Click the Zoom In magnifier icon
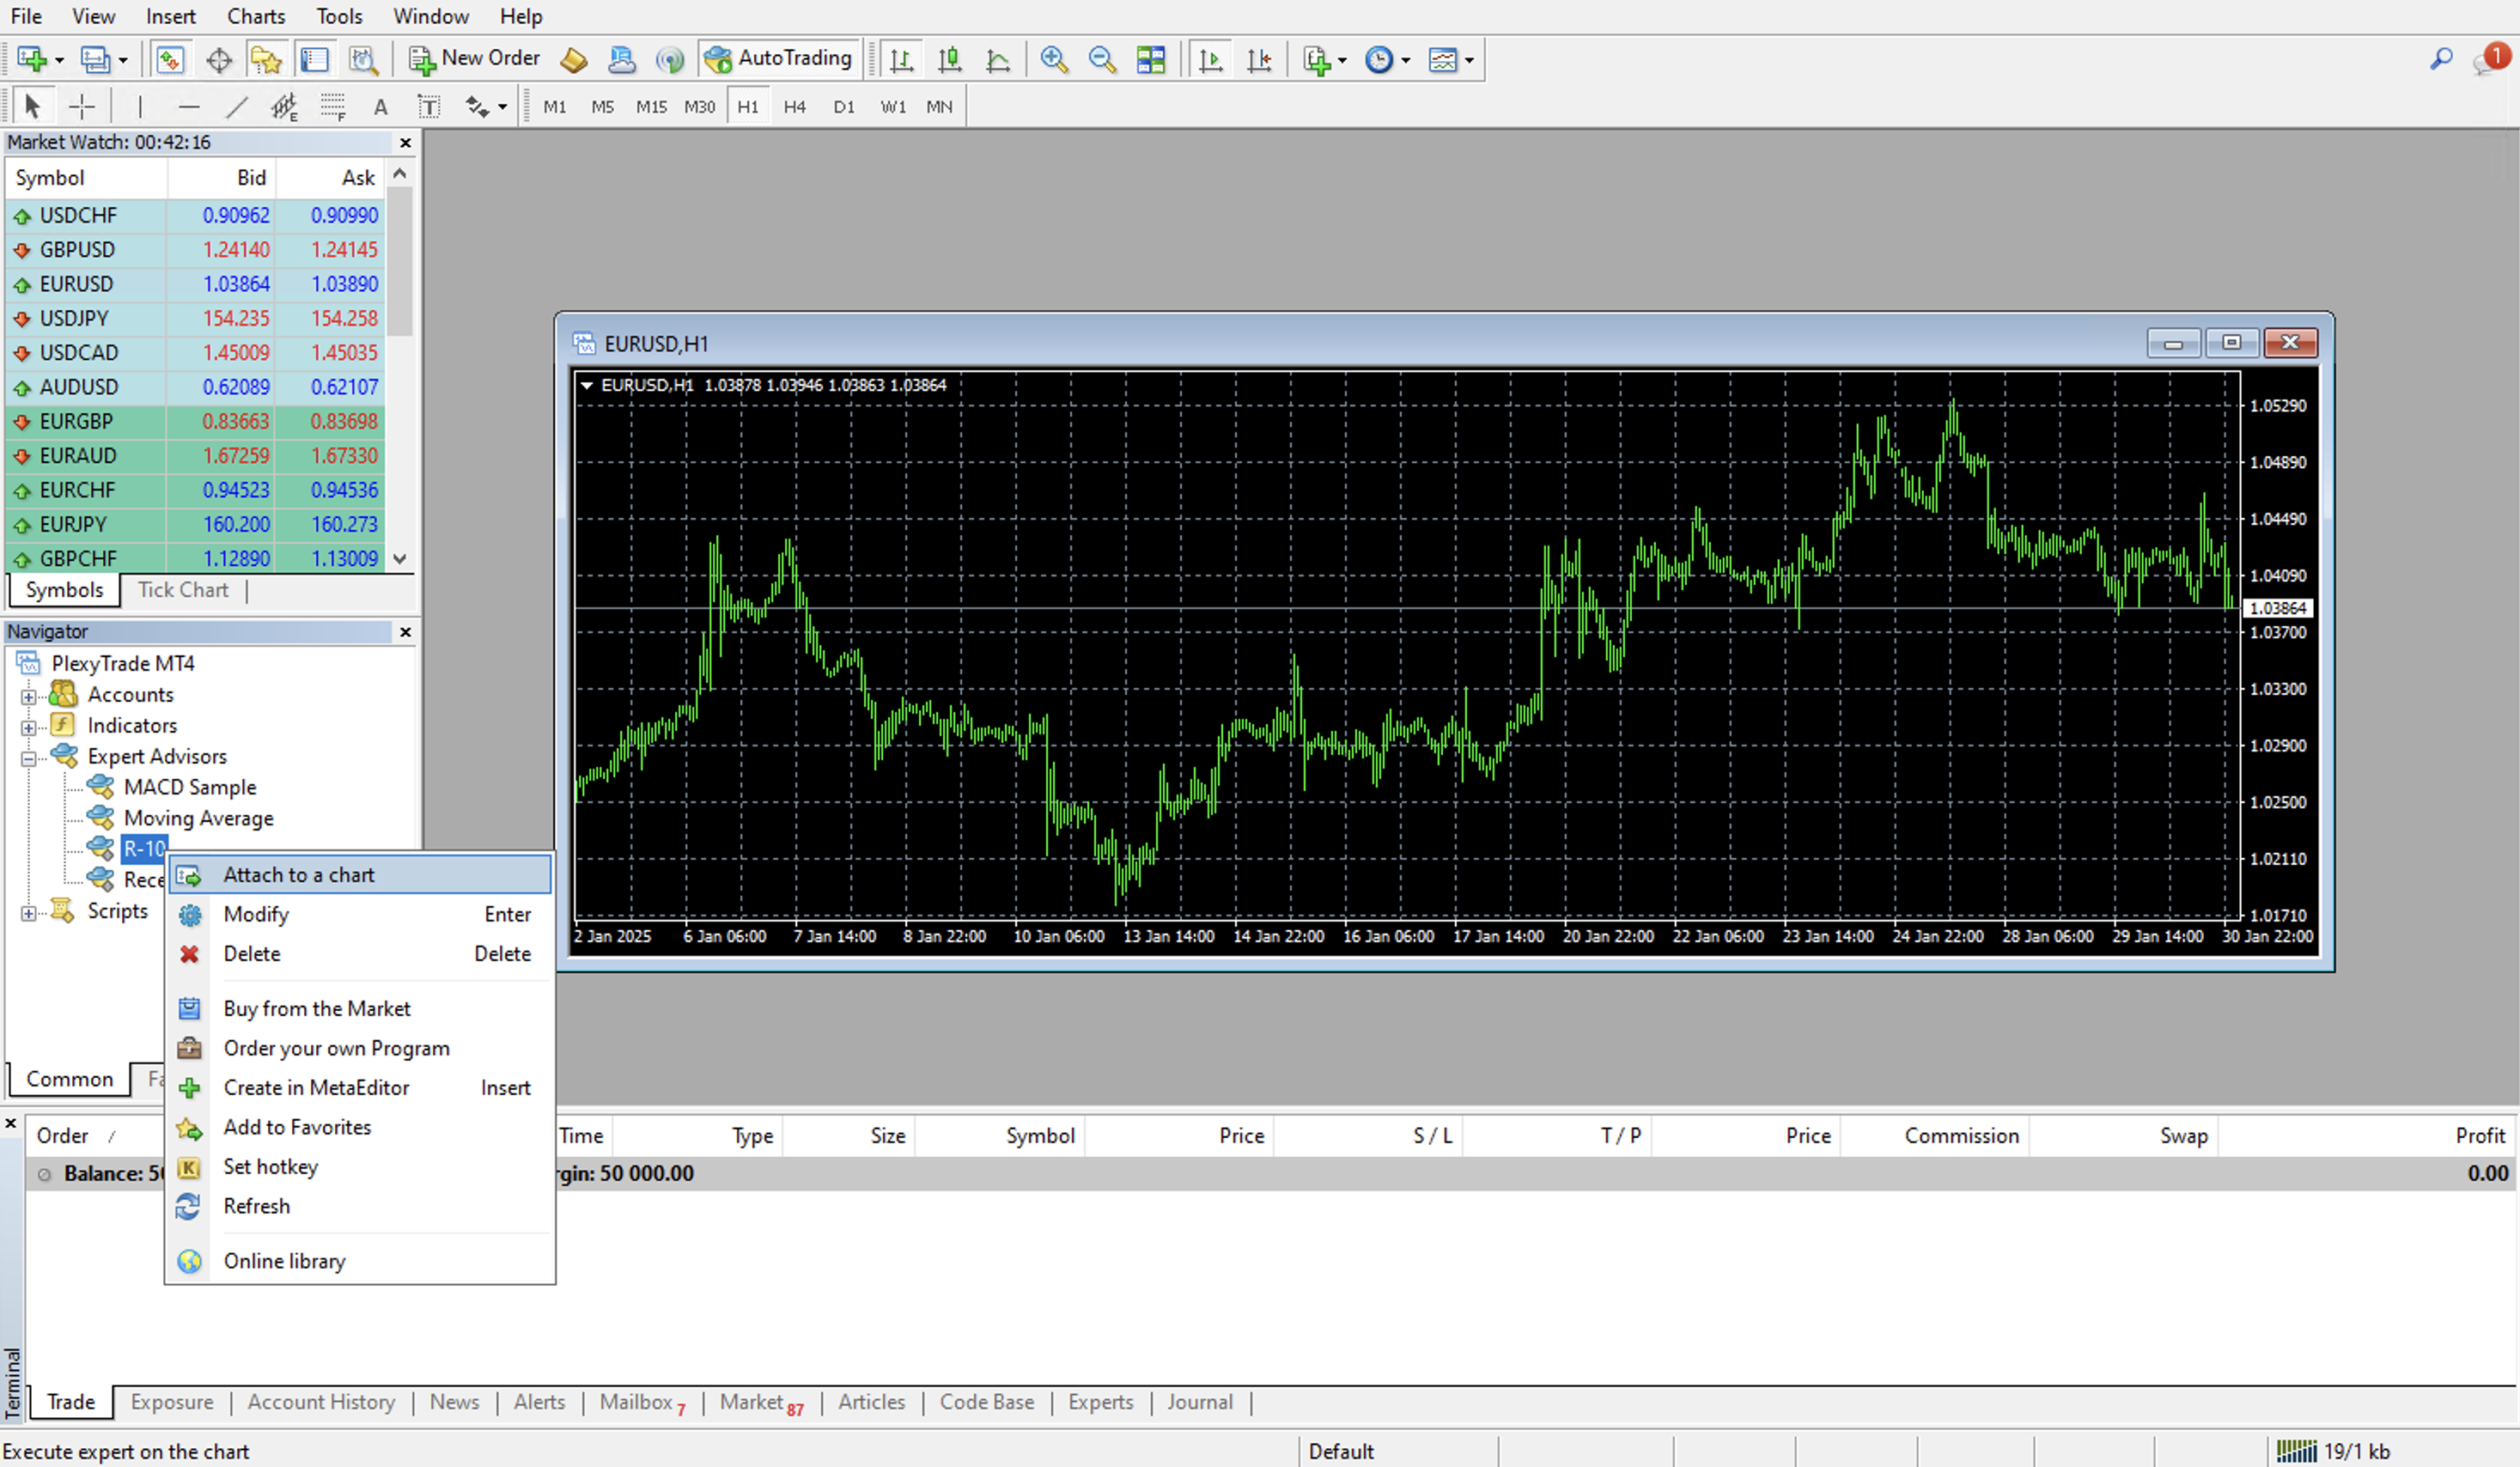Image resolution: width=2520 pixels, height=1467 pixels. [x=1054, y=60]
